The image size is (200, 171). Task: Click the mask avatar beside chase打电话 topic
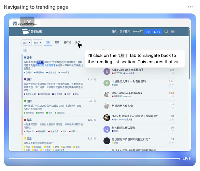pyautogui.click(x=107, y=118)
